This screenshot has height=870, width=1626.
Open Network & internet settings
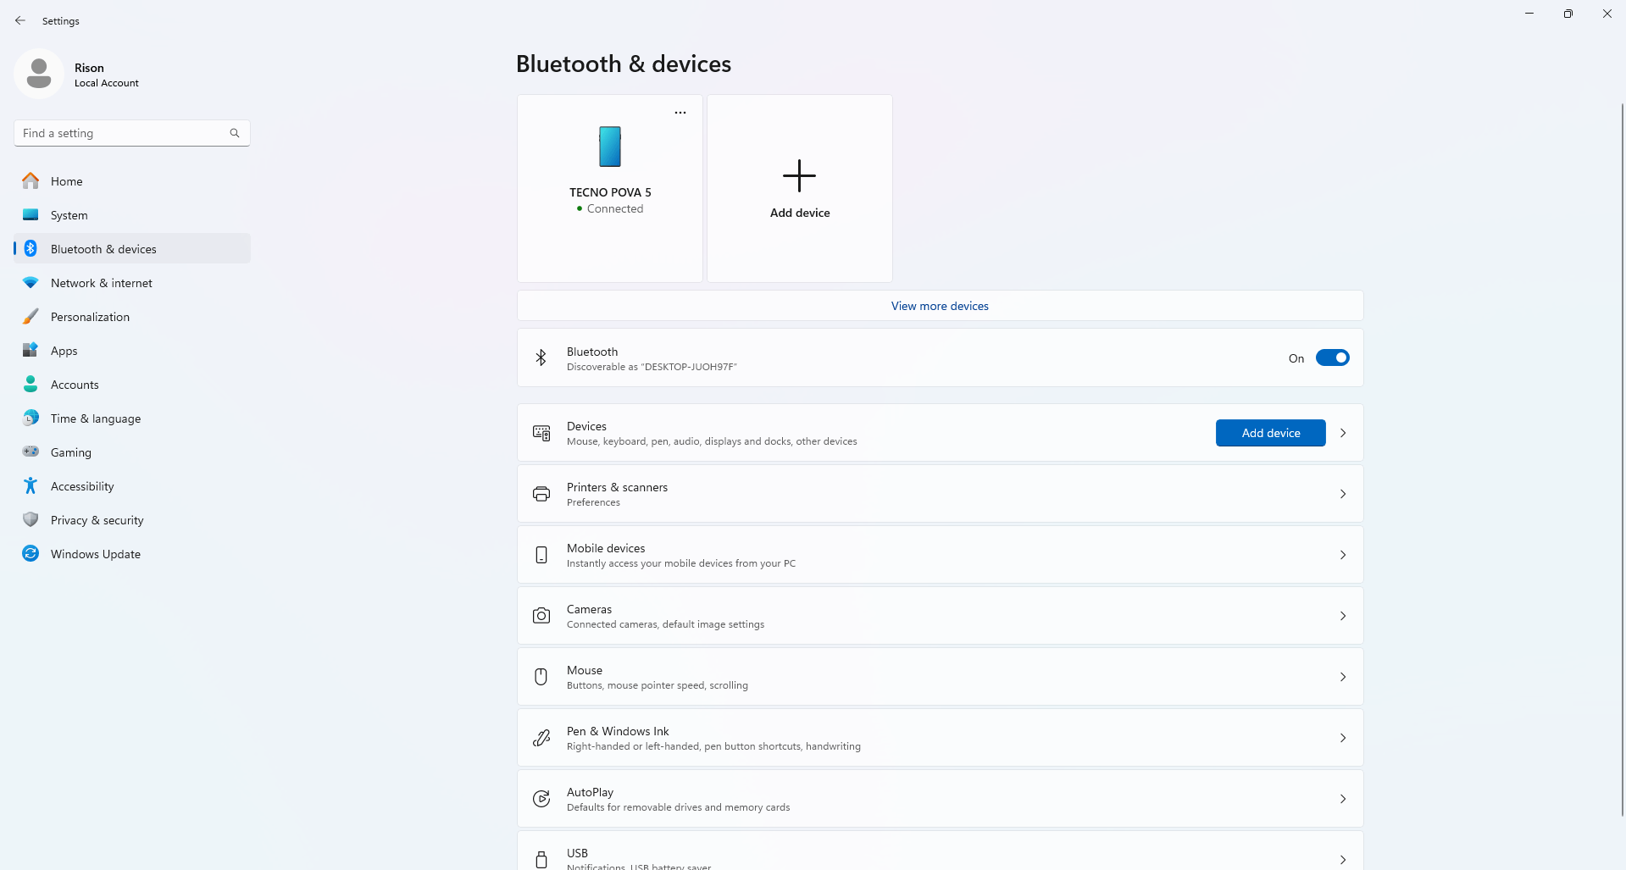pos(132,282)
